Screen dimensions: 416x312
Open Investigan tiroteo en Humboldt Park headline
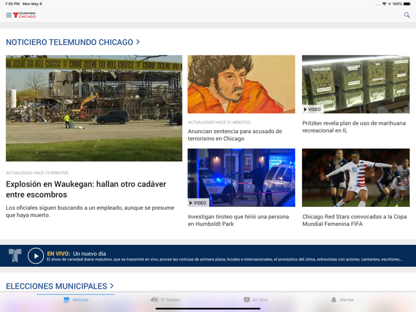(x=238, y=220)
